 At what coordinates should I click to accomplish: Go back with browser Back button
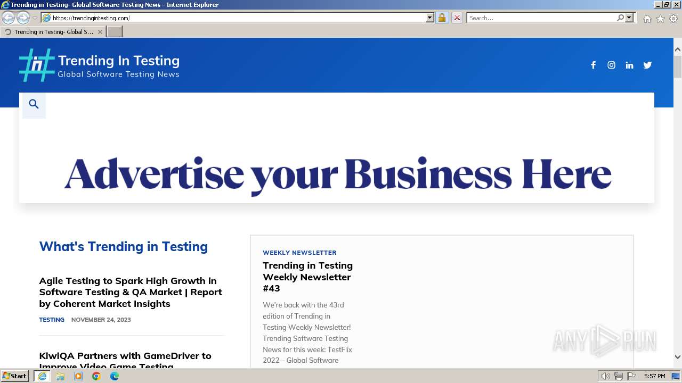coord(8,18)
